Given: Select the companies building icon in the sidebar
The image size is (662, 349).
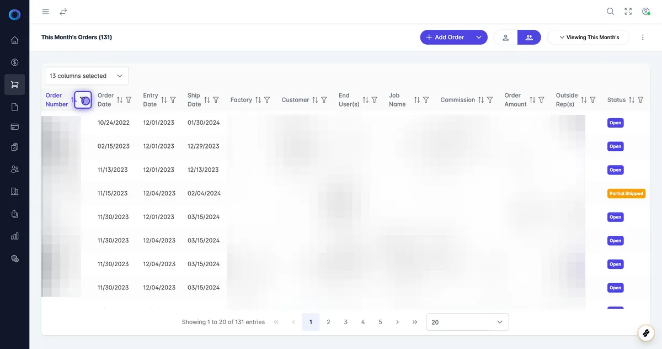Looking at the screenshot, I should tap(14, 191).
